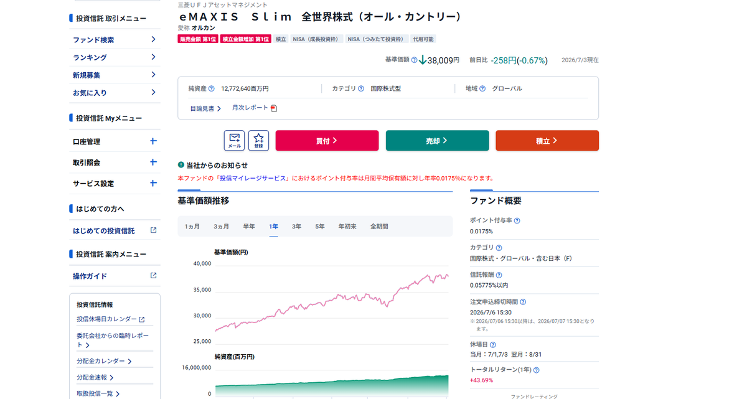Select the 半年 chart period tab
The height and width of the screenshot is (399, 747).
[x=249, y=227]
